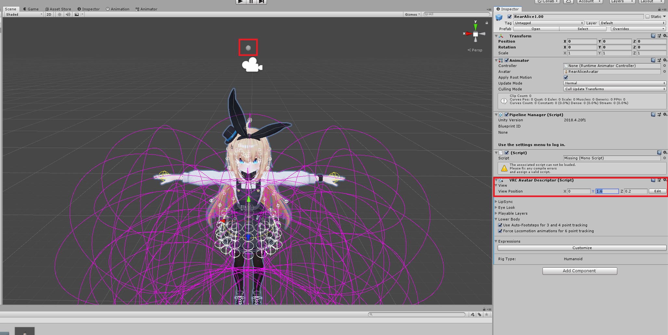Open the Layer Default dropdown
Image resolution: width=668 pixels, height=335 pixels.
(x=633, y=23)
